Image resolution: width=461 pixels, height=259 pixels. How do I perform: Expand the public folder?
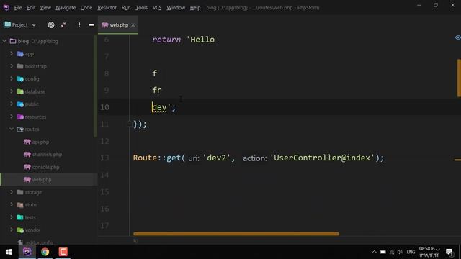(x=12, y=104)
